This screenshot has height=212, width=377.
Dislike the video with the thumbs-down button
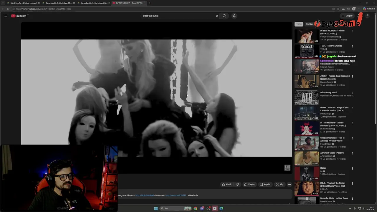coord(237,184)
